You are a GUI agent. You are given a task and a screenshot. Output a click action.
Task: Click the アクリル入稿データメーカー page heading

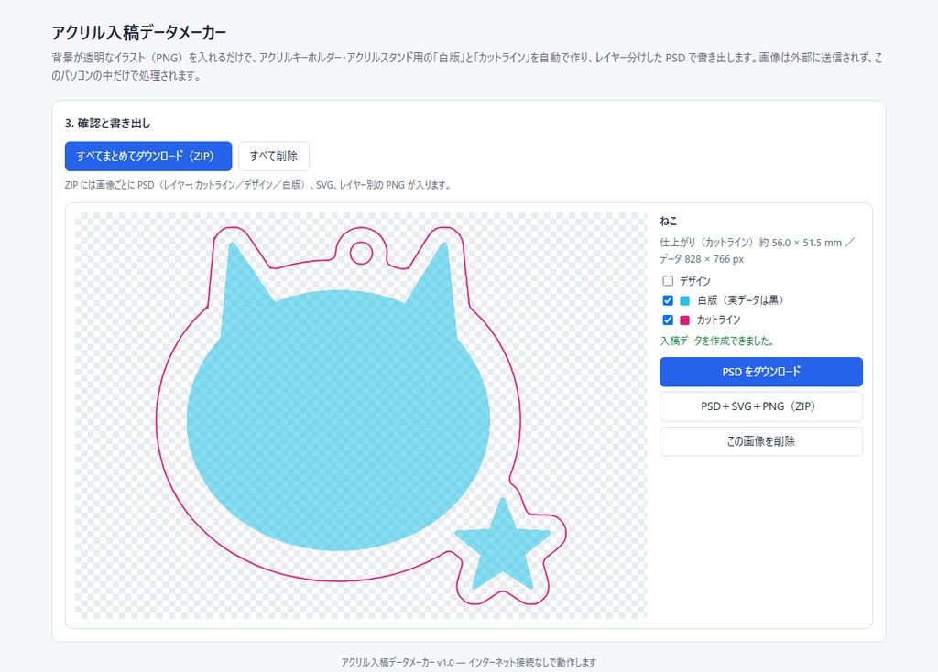[x=139, y=32]
